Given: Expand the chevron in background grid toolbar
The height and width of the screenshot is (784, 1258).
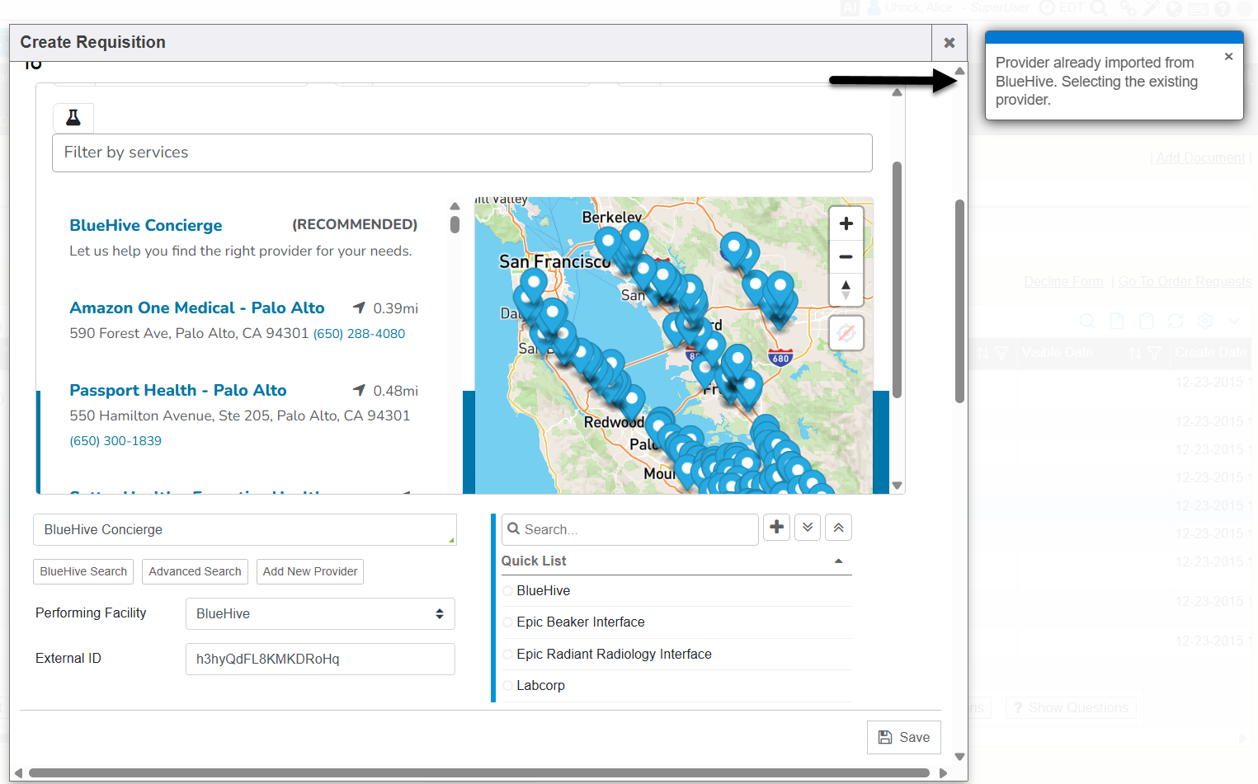Looking at the screenshot, I should (1234, 321).
